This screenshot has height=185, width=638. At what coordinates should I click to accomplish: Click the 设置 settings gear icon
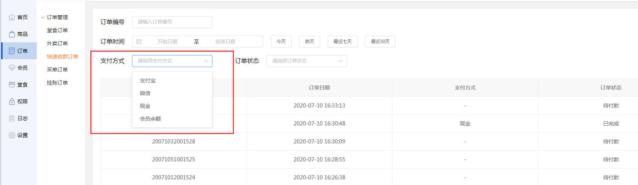[12, 135]
